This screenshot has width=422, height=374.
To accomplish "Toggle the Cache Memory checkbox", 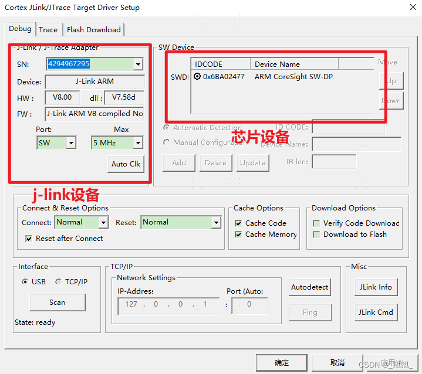I will coord(238,234).
